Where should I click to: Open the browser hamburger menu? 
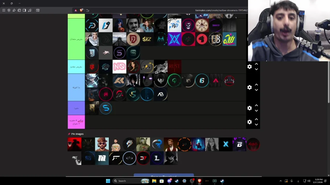[4, 10]
